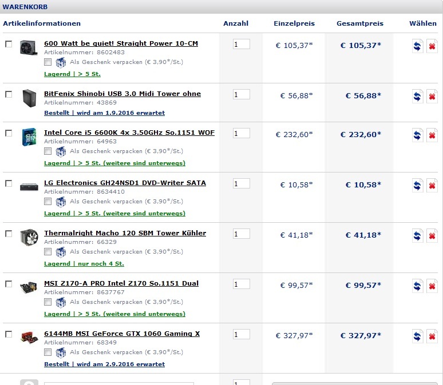Delete the MSI Z170-A PRO motherboard
Image resolution: width=443 pixels, height=385 pixels.
(432, 286)
